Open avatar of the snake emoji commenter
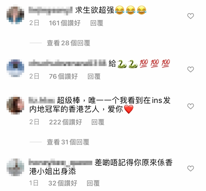Screen dimensions: 206x191 15,68
